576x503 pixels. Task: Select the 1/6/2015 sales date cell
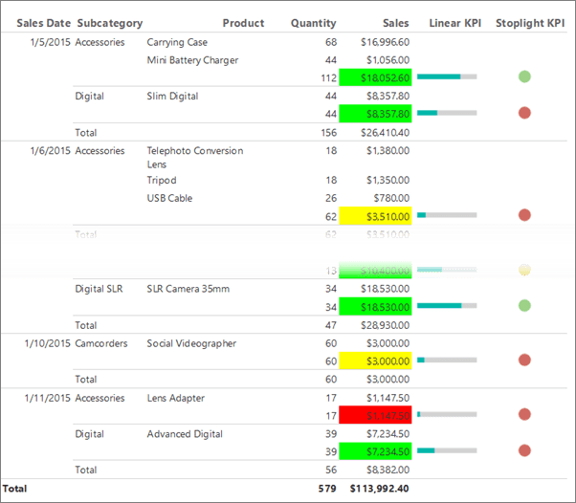point(51,150)
